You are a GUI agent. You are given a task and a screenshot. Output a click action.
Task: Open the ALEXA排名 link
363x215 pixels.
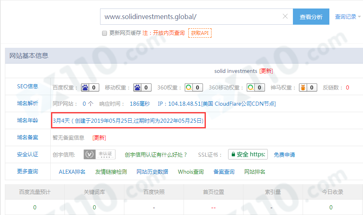click(72, 172)
